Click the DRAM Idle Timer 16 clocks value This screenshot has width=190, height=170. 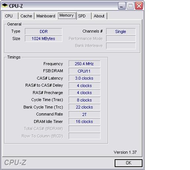84,121
